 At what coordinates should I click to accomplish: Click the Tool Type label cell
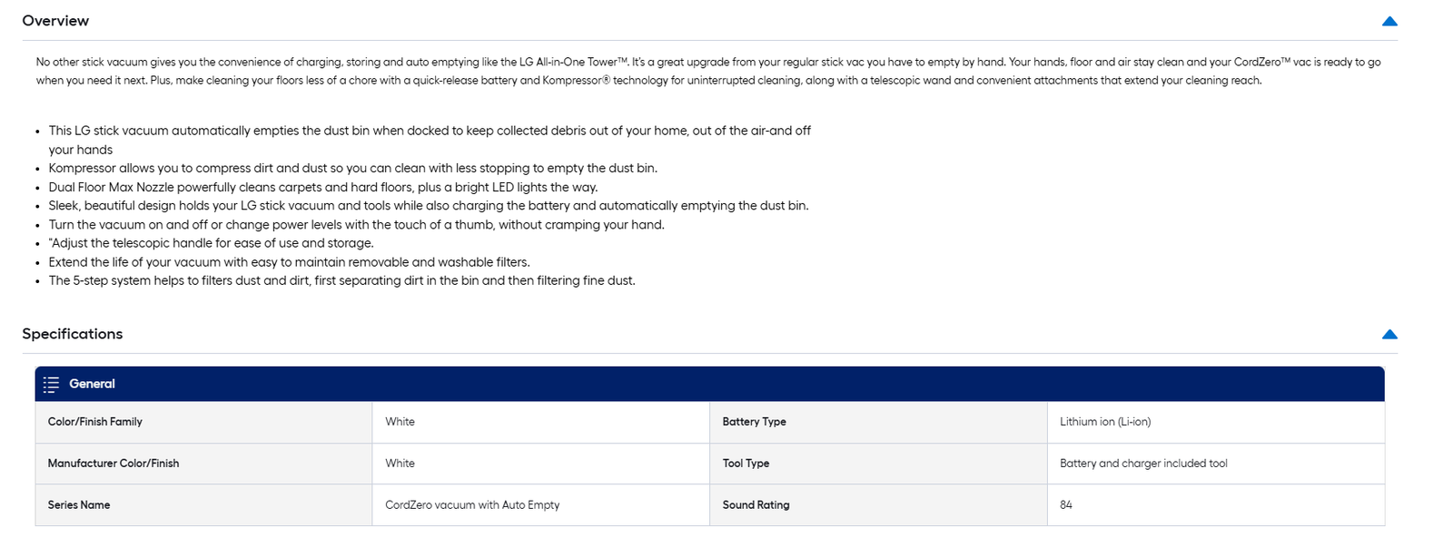[746, 464]
